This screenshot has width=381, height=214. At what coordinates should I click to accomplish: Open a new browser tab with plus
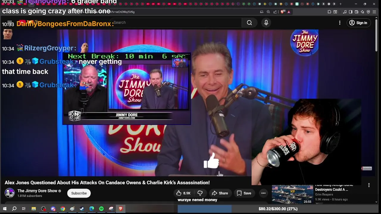click(x=341, y=4)
